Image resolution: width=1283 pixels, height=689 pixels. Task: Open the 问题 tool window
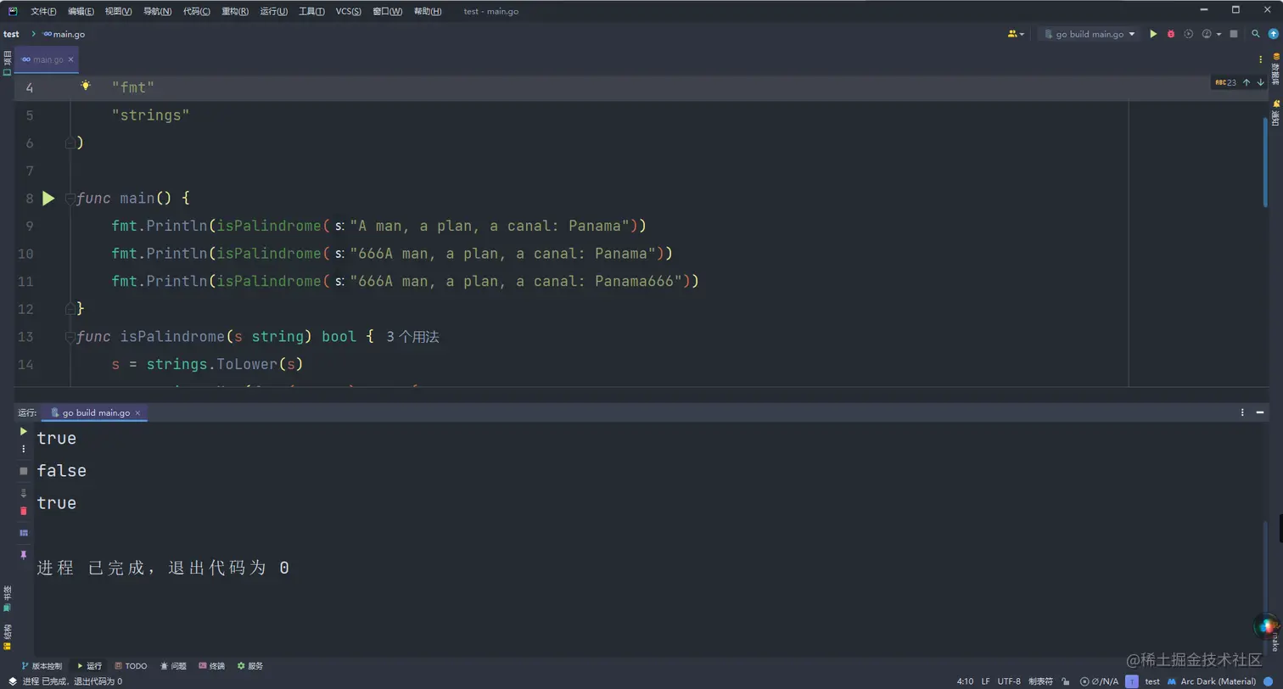click(x=172, y=666)
